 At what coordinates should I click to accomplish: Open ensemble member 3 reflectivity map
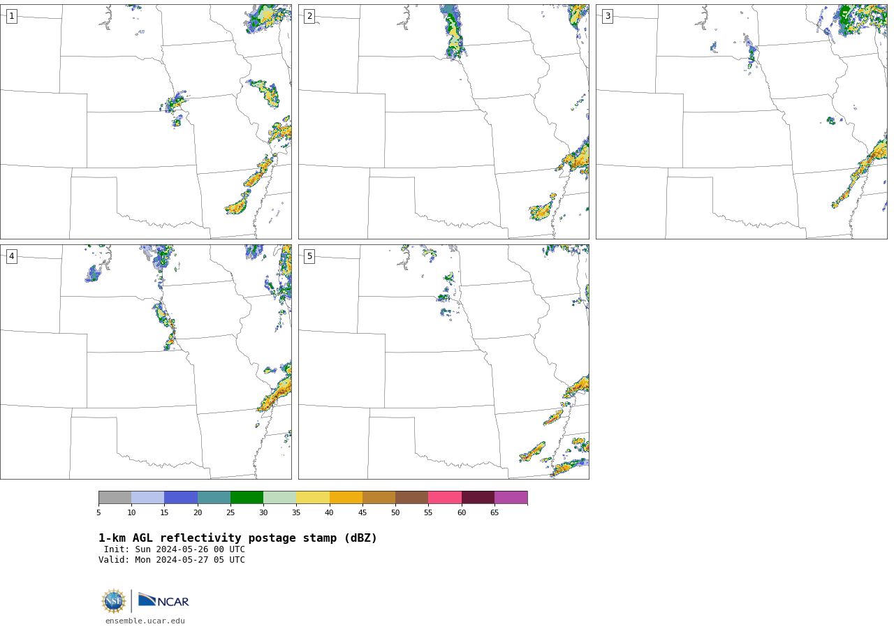point(742,121)
